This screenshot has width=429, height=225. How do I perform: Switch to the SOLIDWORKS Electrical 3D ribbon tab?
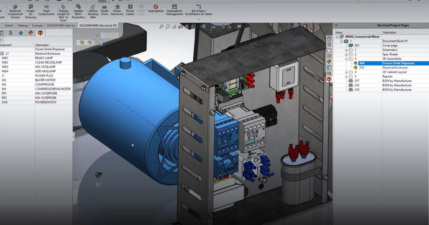click(x=99, y=25)
